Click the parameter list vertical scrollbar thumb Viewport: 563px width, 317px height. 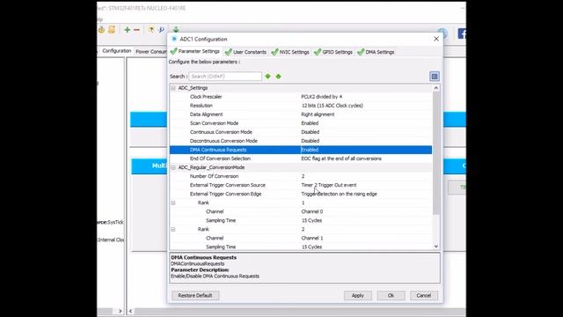click(x=436, y=152)
